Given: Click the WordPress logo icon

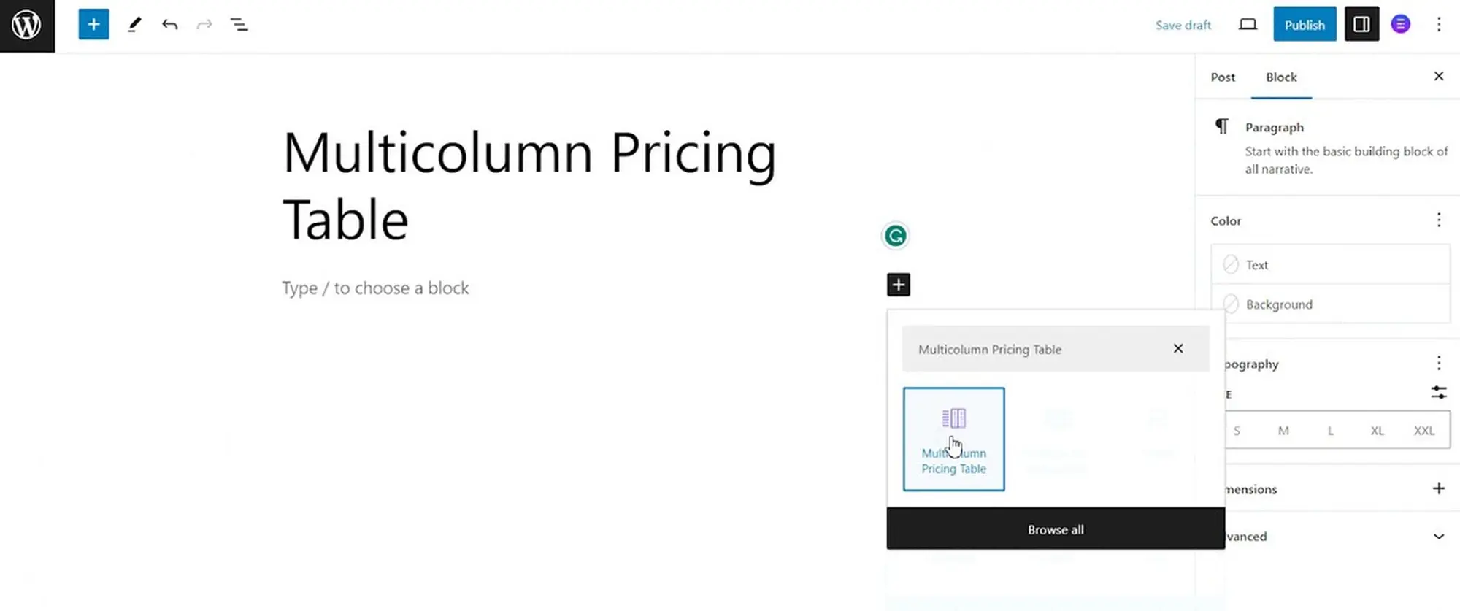Looking at the screenshot, I should (x=27, y=26).
